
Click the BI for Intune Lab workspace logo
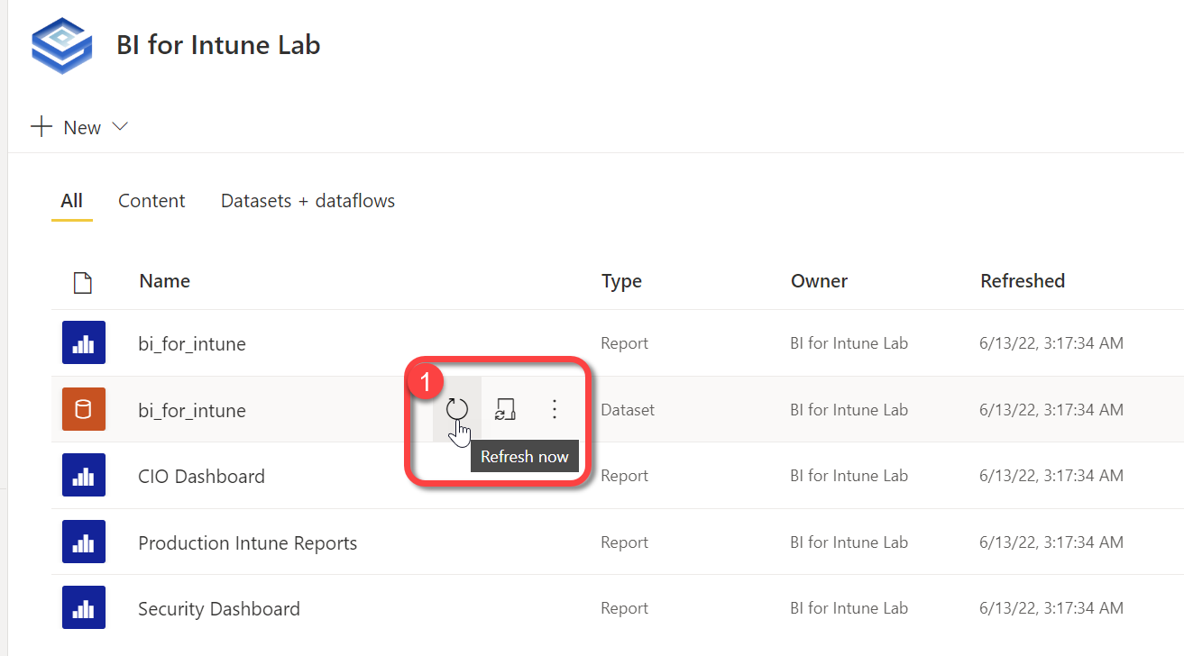[x=61, y=45]
